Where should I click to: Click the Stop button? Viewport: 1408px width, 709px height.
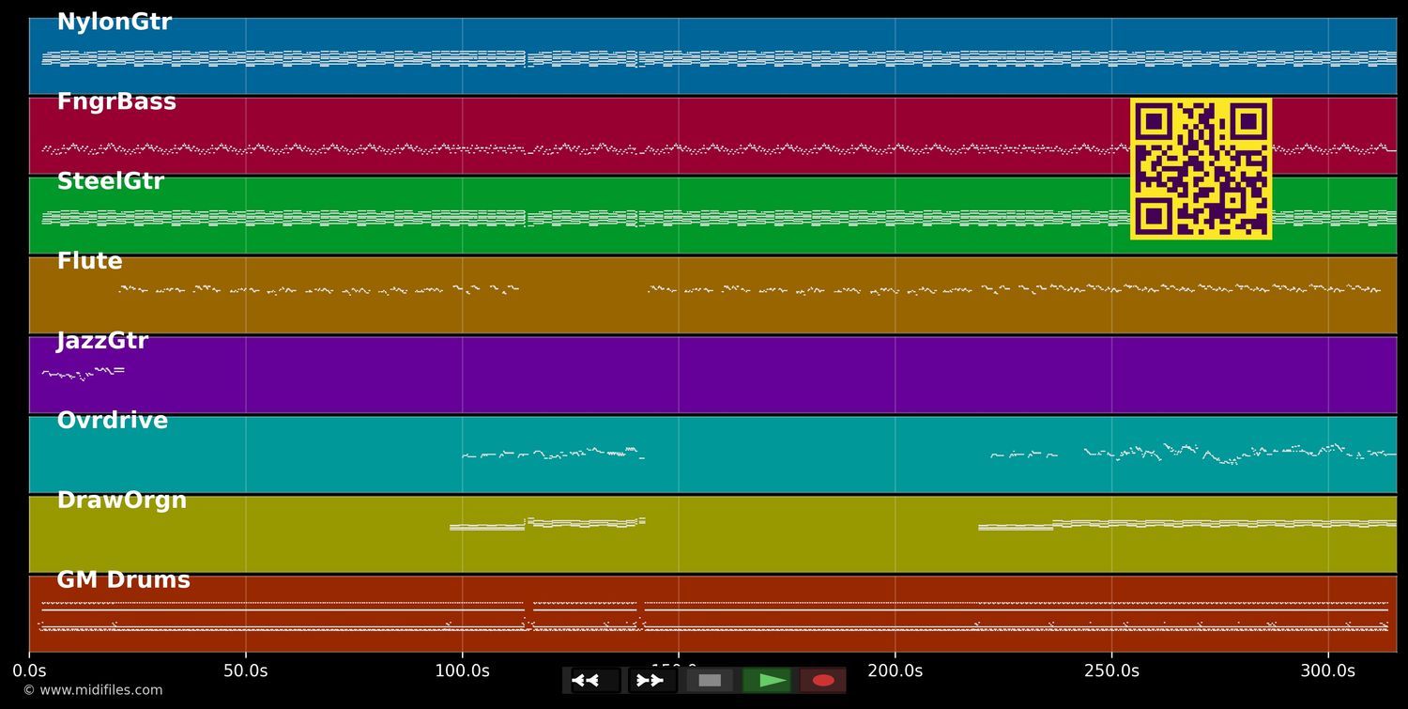[710, 680]
